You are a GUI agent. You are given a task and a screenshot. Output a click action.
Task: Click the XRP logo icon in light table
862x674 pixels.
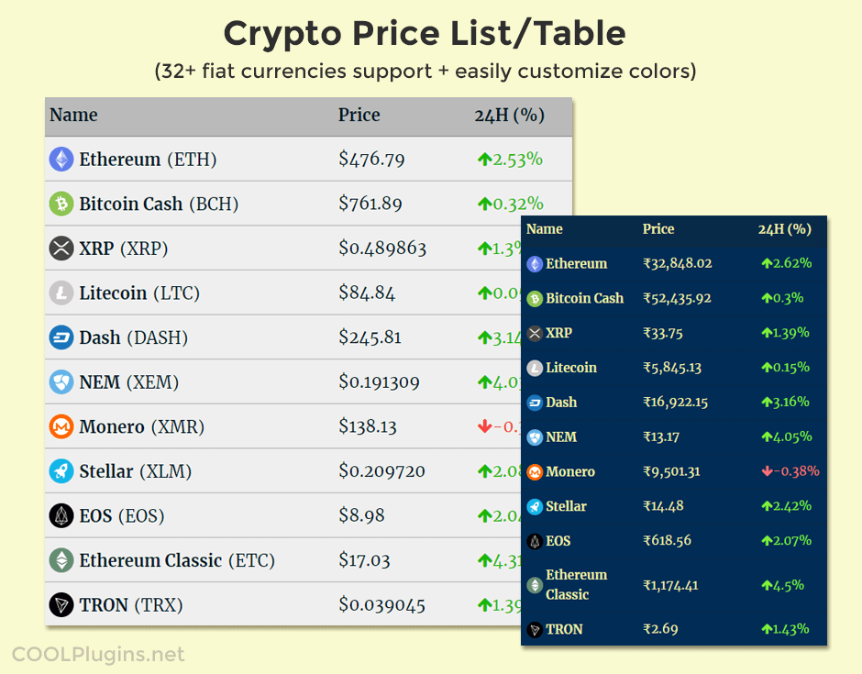coord(61,249)
